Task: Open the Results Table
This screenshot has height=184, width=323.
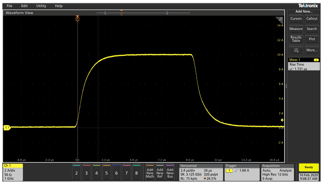Action: tap(296, 39)
